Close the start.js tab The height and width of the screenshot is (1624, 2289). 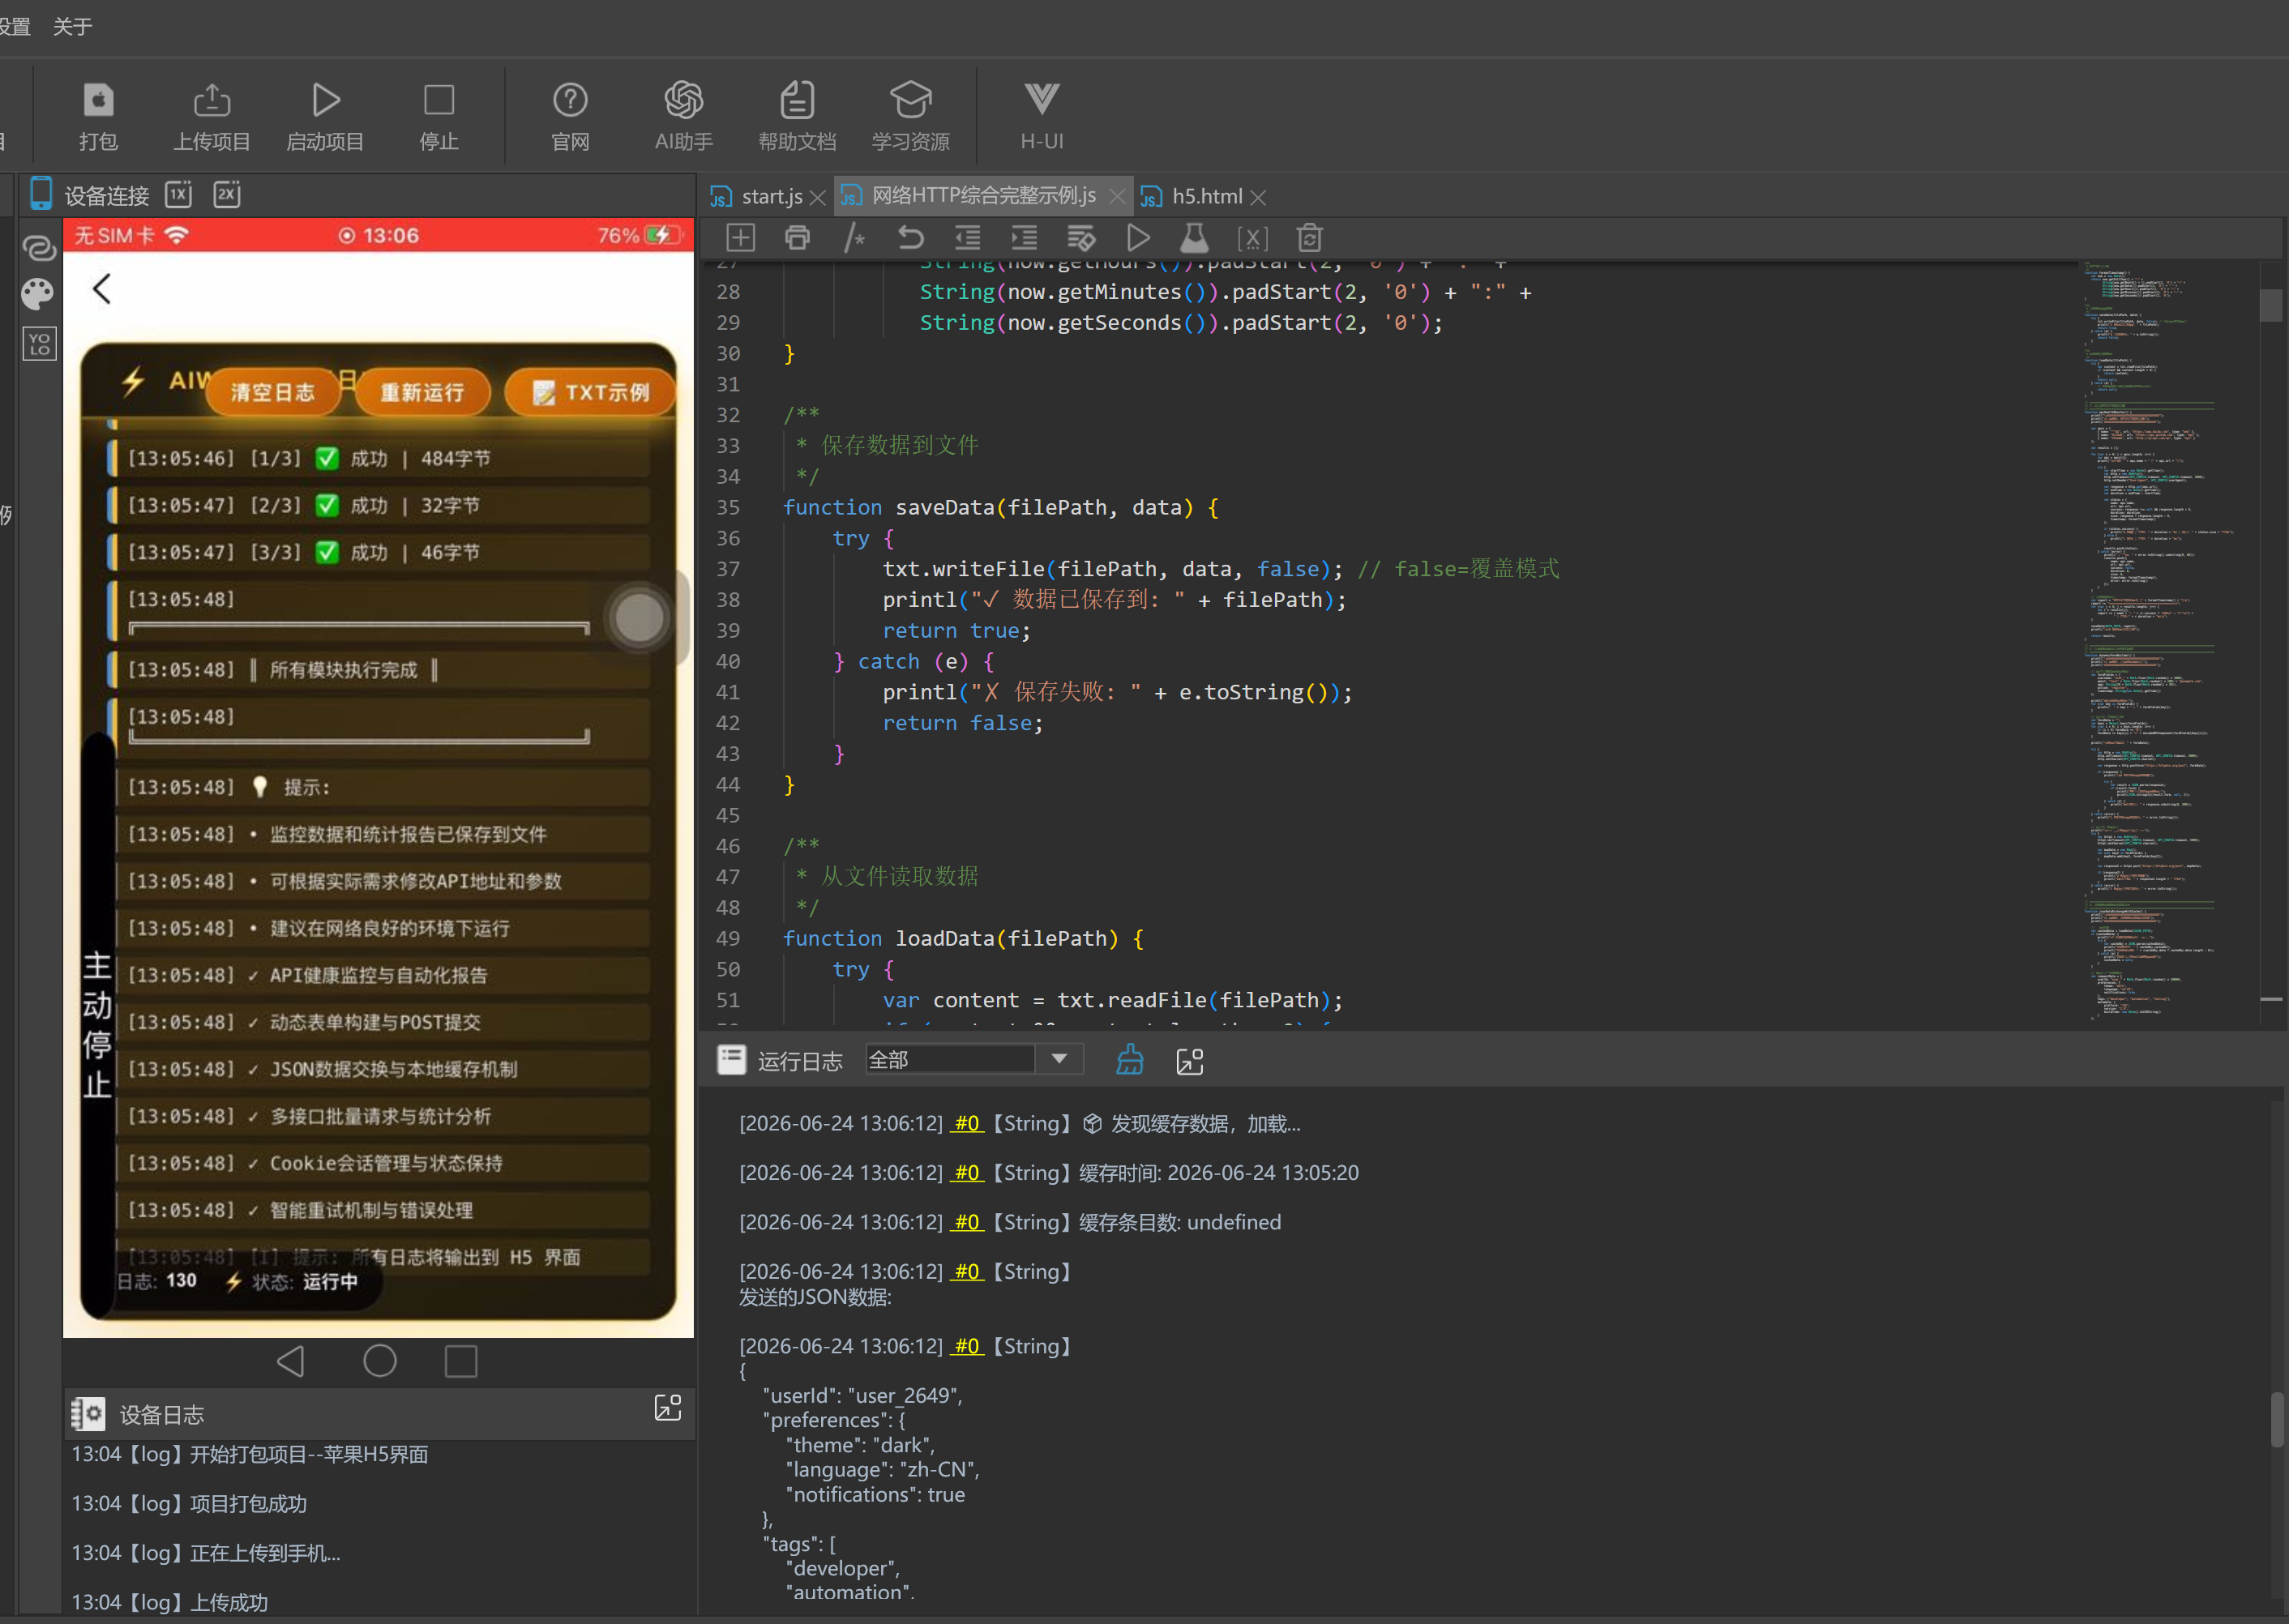pos(818,198)
